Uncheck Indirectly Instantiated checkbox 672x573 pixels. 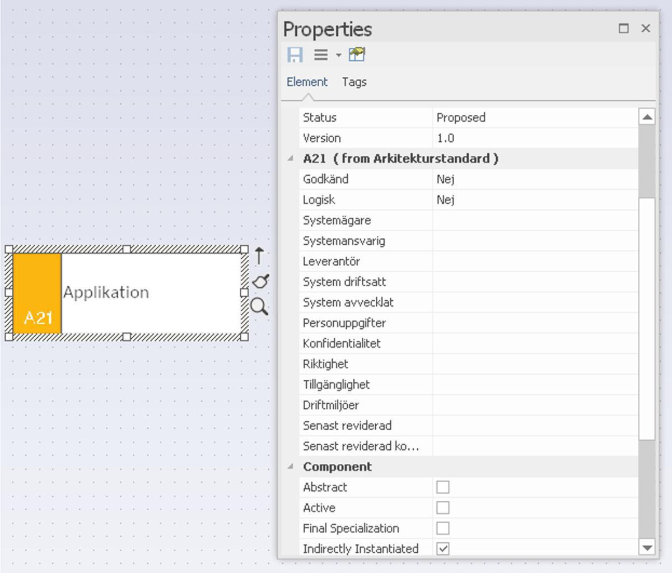[x=443, y=549]
